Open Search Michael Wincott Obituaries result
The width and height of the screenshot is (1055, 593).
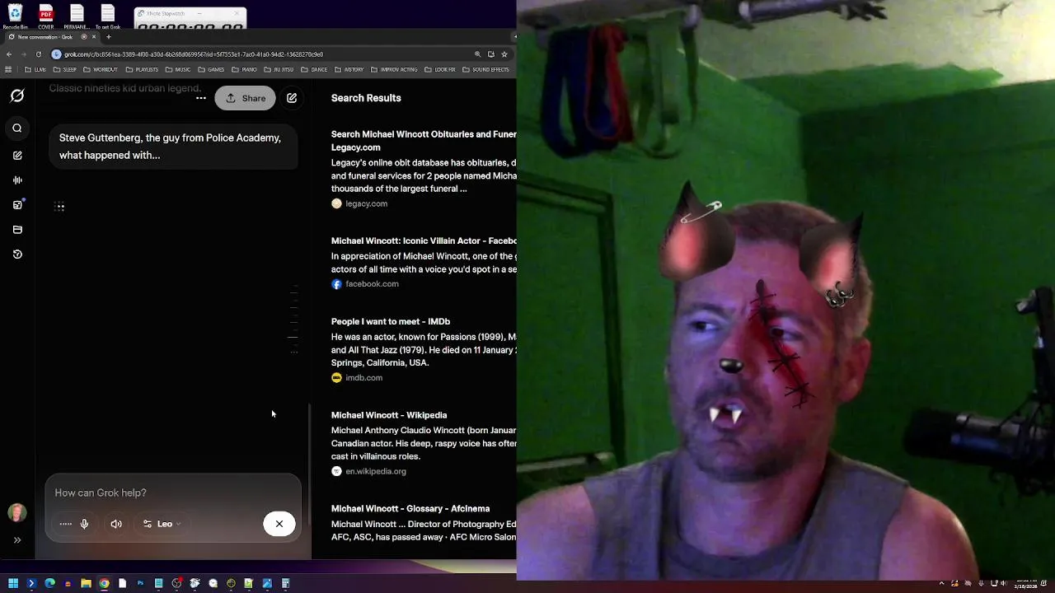click(x=424, y=141)
